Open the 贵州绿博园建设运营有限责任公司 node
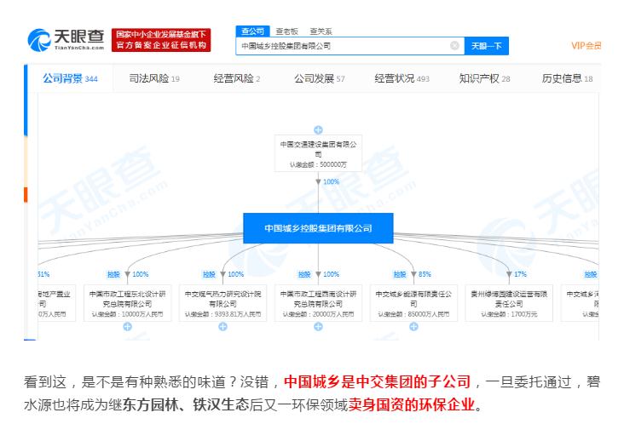The image size is (624, 424). [x=509, y=303]
